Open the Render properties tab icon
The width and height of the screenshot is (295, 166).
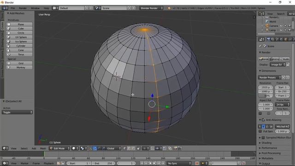point(268,39)
